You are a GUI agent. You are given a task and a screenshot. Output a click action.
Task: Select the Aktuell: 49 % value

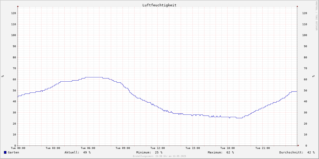point(78,152)
